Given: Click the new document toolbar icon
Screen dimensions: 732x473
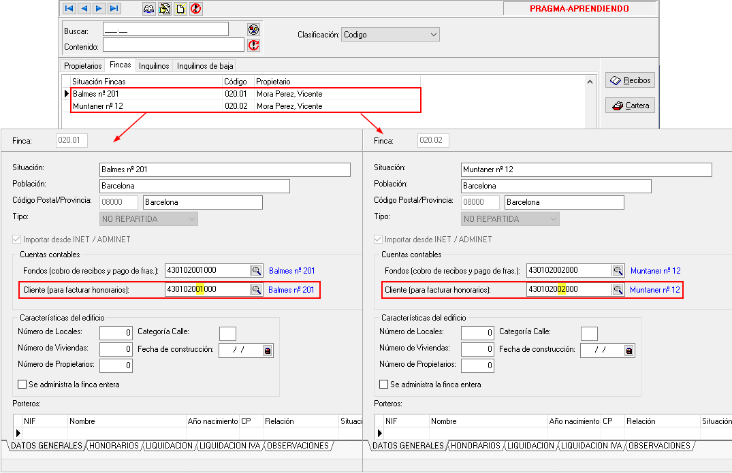Looking at the screenshot, I should coord(180,9).
